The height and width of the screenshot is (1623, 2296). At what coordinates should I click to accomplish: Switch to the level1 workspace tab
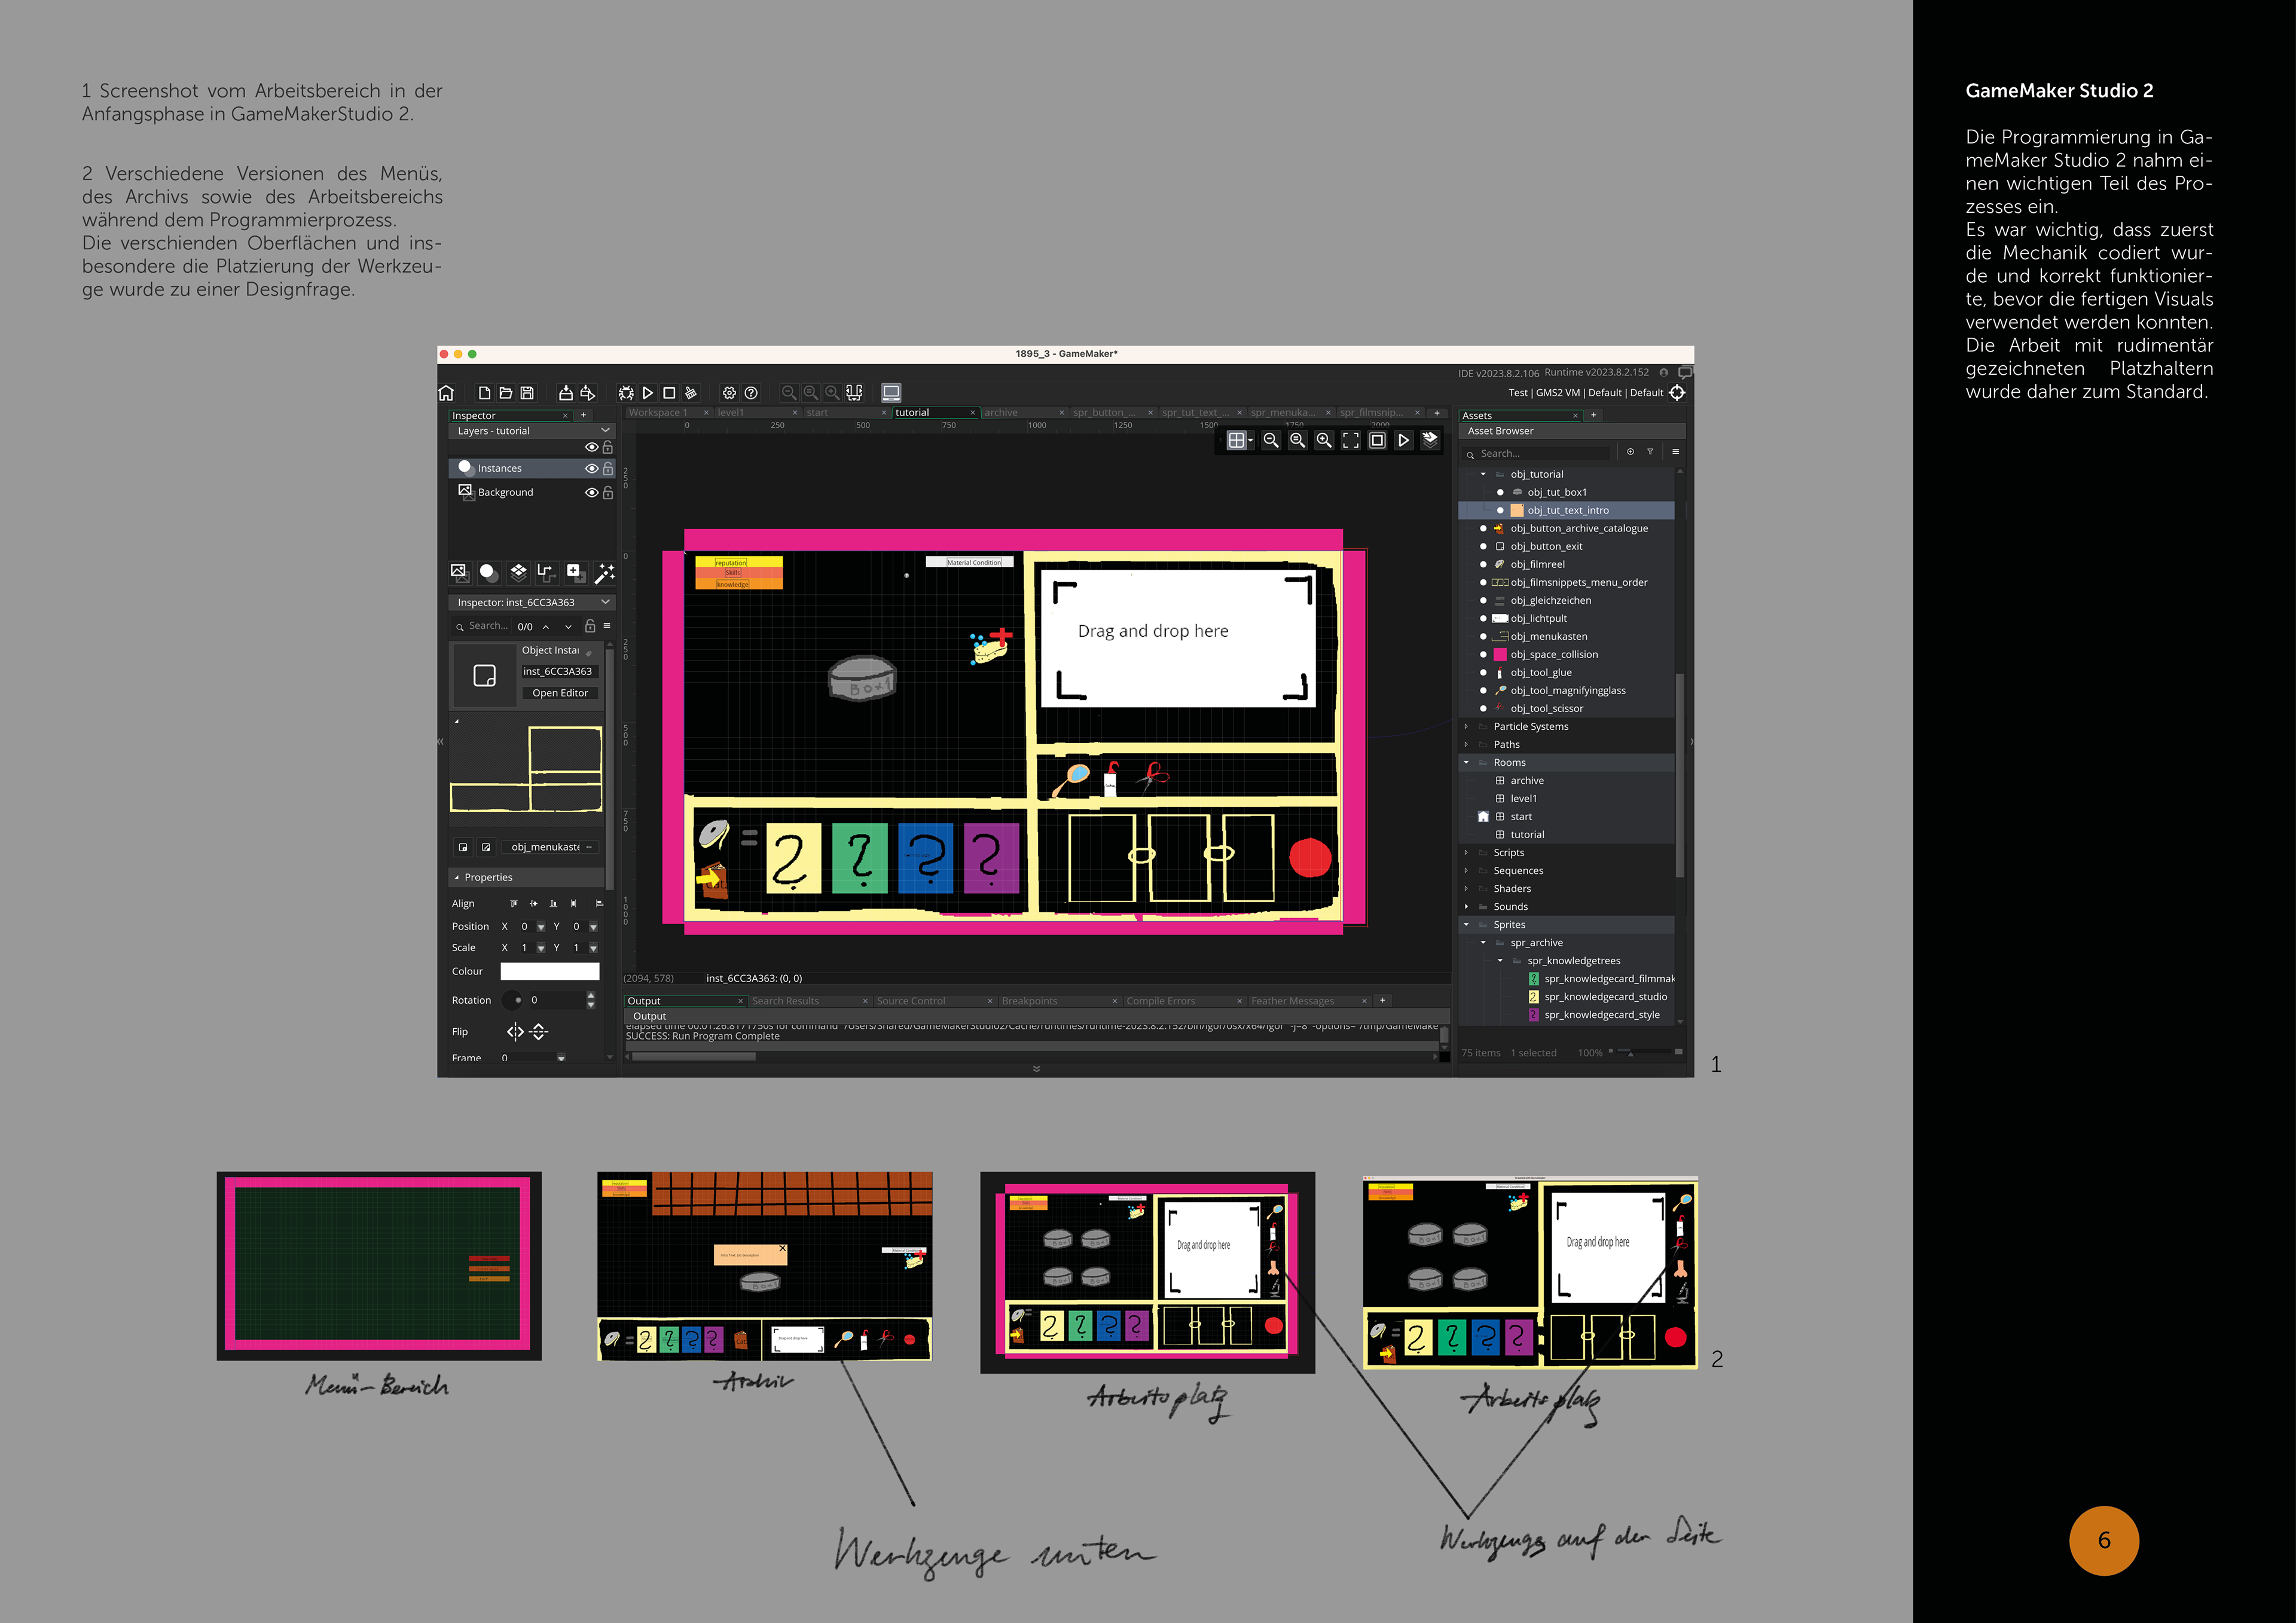tap(757, 412)
